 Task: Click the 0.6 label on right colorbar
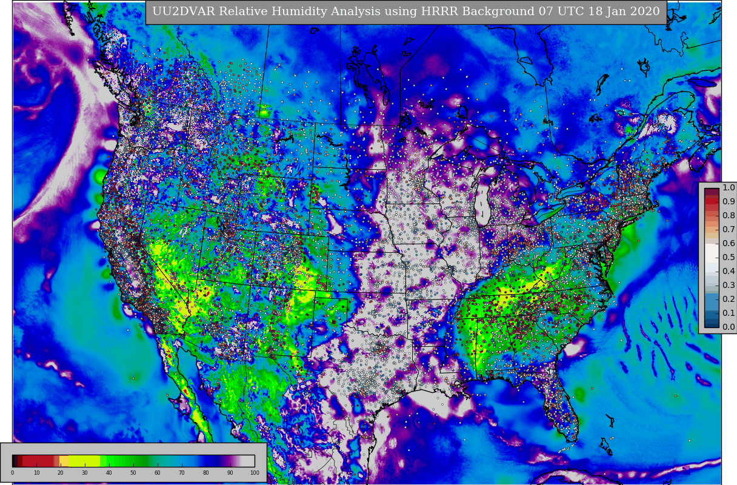729,244
